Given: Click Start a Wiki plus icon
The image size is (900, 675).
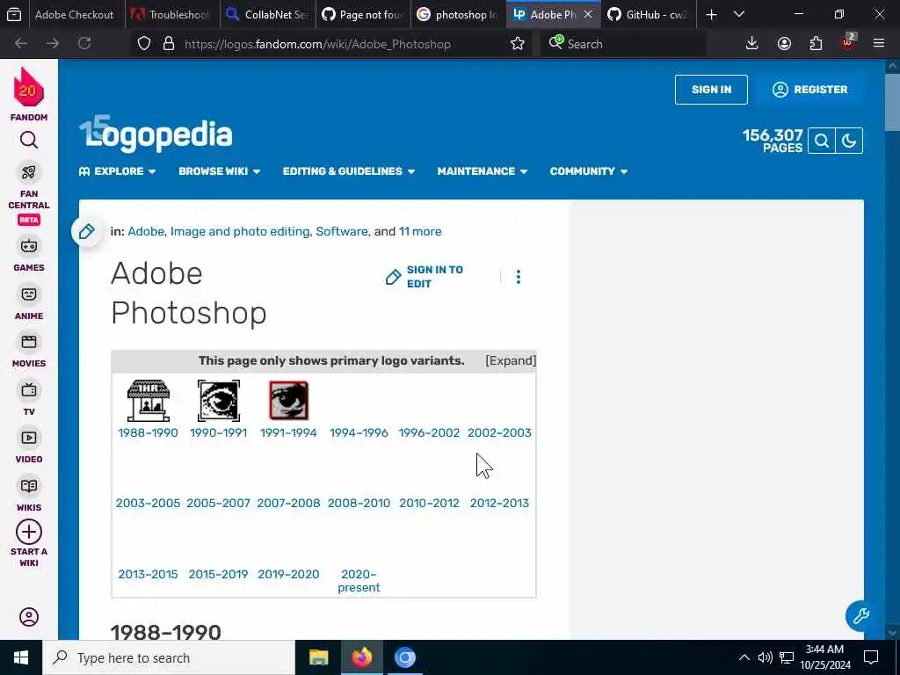Looking at the screenshot, I should pos(29,532).
